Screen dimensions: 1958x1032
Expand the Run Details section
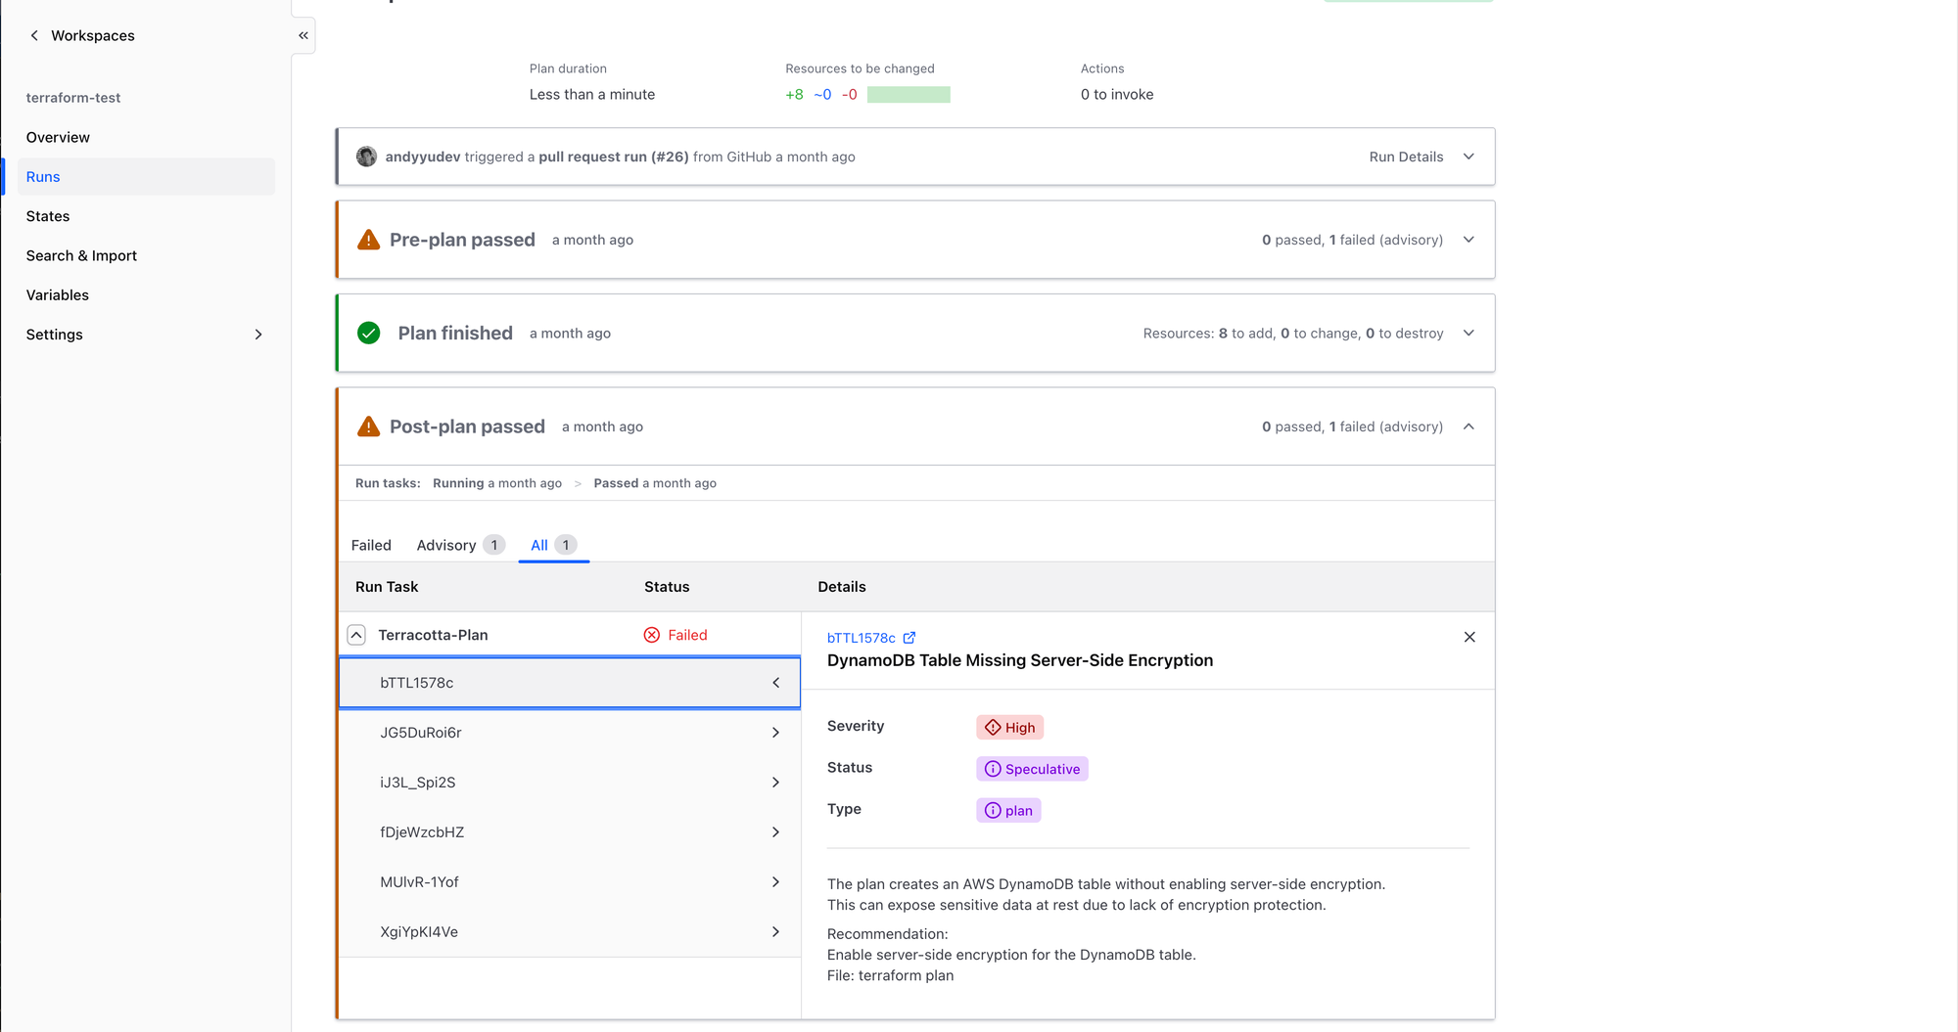(1468, 157)
